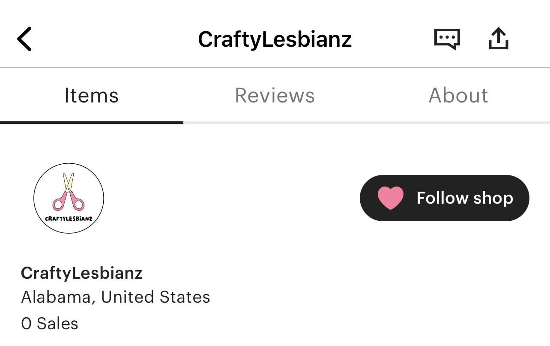The width and height of the screenshot is (550, 346).
Task: Tap the gray indicator line under Reviews
Action: 275,123
